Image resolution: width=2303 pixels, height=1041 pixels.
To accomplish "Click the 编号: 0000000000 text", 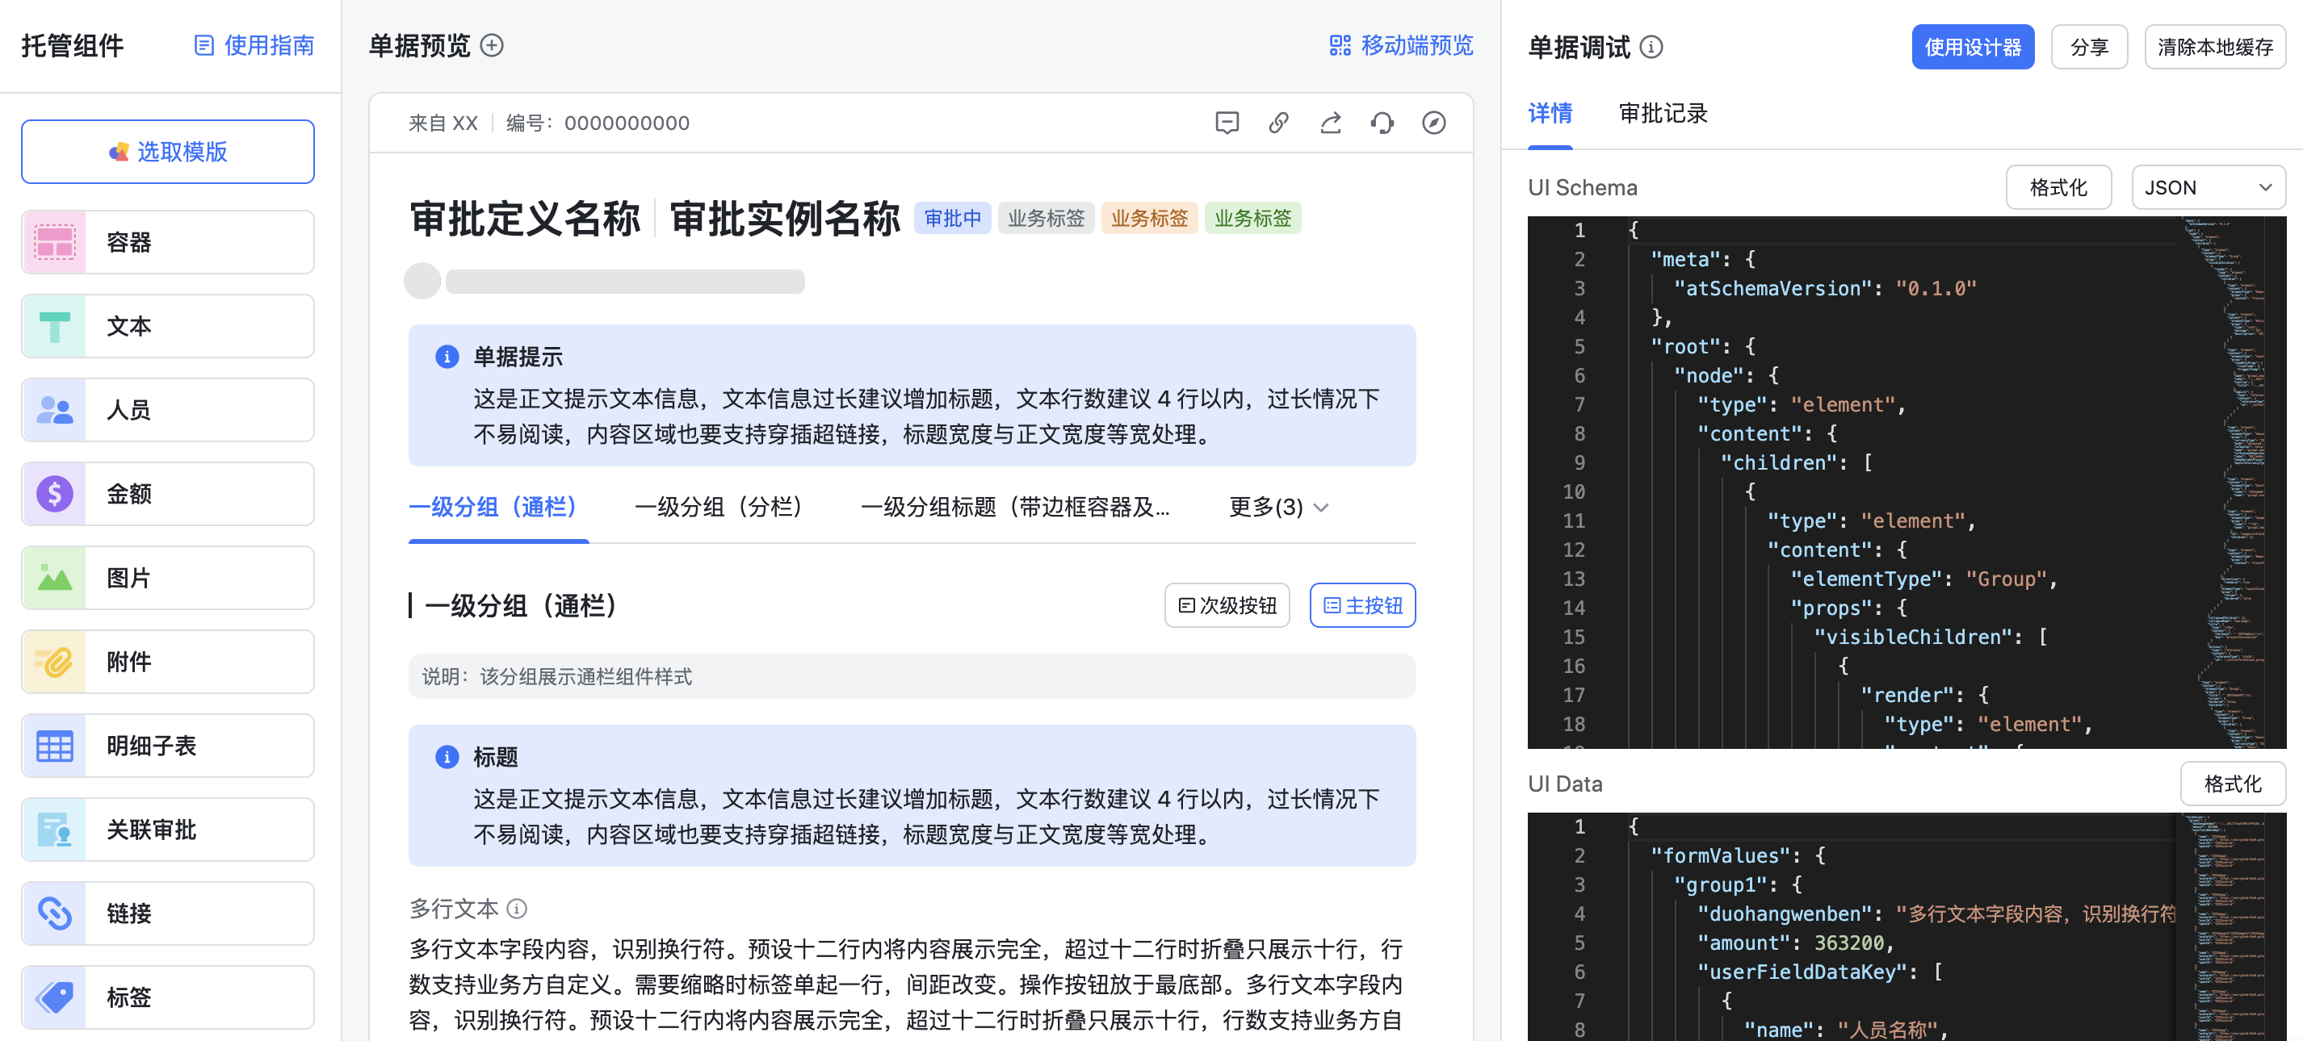I will pyautogui.click(x=598, y=123).
